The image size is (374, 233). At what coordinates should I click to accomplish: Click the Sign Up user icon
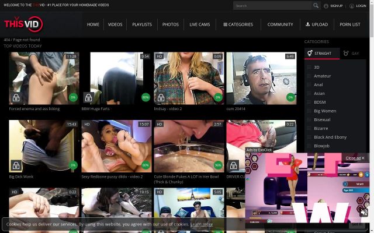click(x=325, y=6)
